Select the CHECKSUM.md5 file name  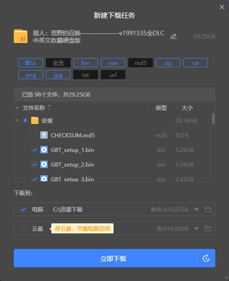click(73, 135)
